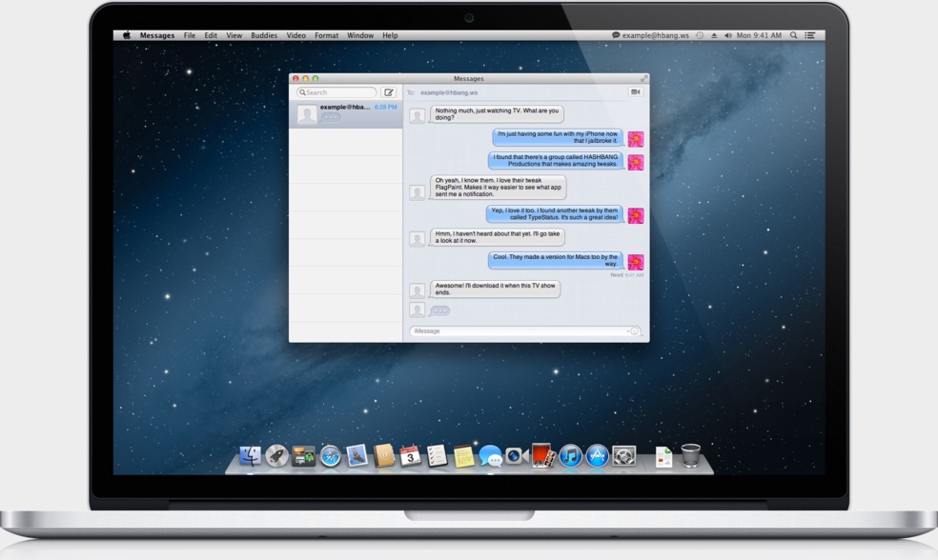This screenshot has width=938, height=560.
Task: Open the Video menu
Action: coord(296,35)
